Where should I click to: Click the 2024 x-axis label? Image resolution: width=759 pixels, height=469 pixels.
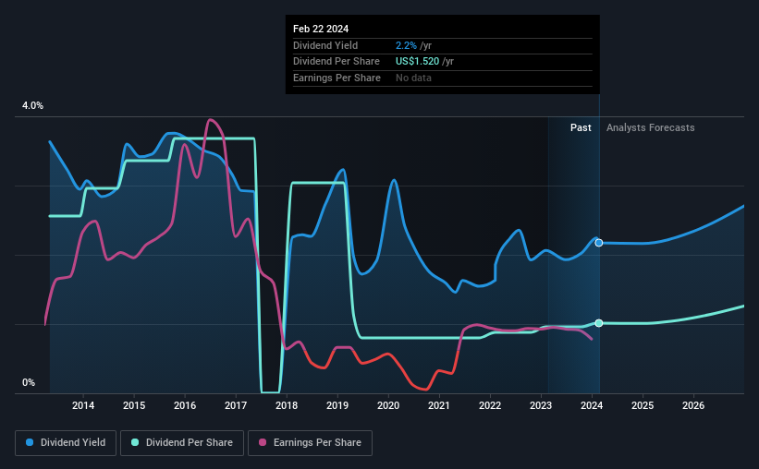(x=592, y=405)
